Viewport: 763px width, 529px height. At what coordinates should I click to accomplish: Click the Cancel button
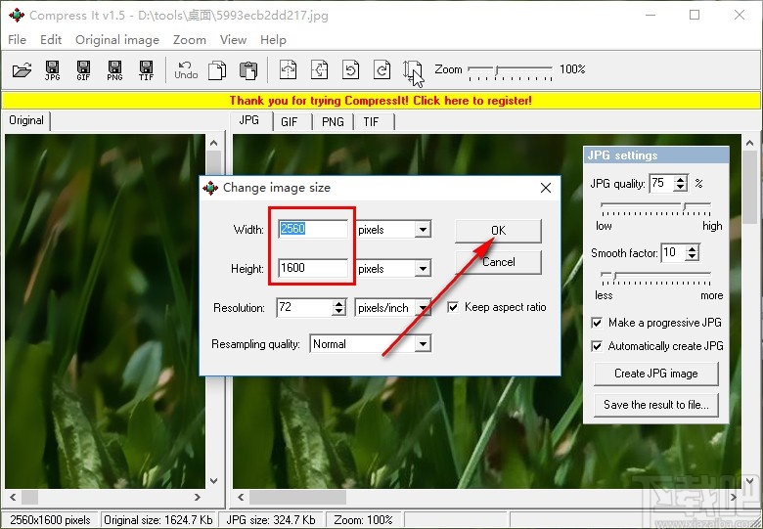click(498, 262)
